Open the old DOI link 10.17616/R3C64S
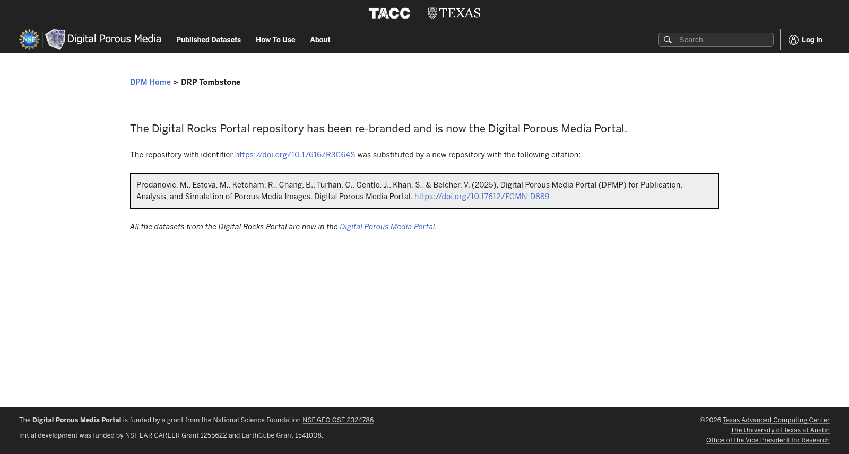Screen dimensions: 849x454 [x=295, y=155]
